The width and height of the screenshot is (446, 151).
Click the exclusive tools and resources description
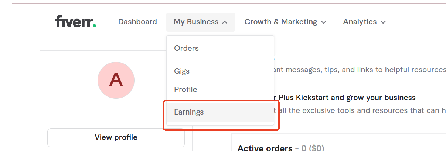(360, 111)
